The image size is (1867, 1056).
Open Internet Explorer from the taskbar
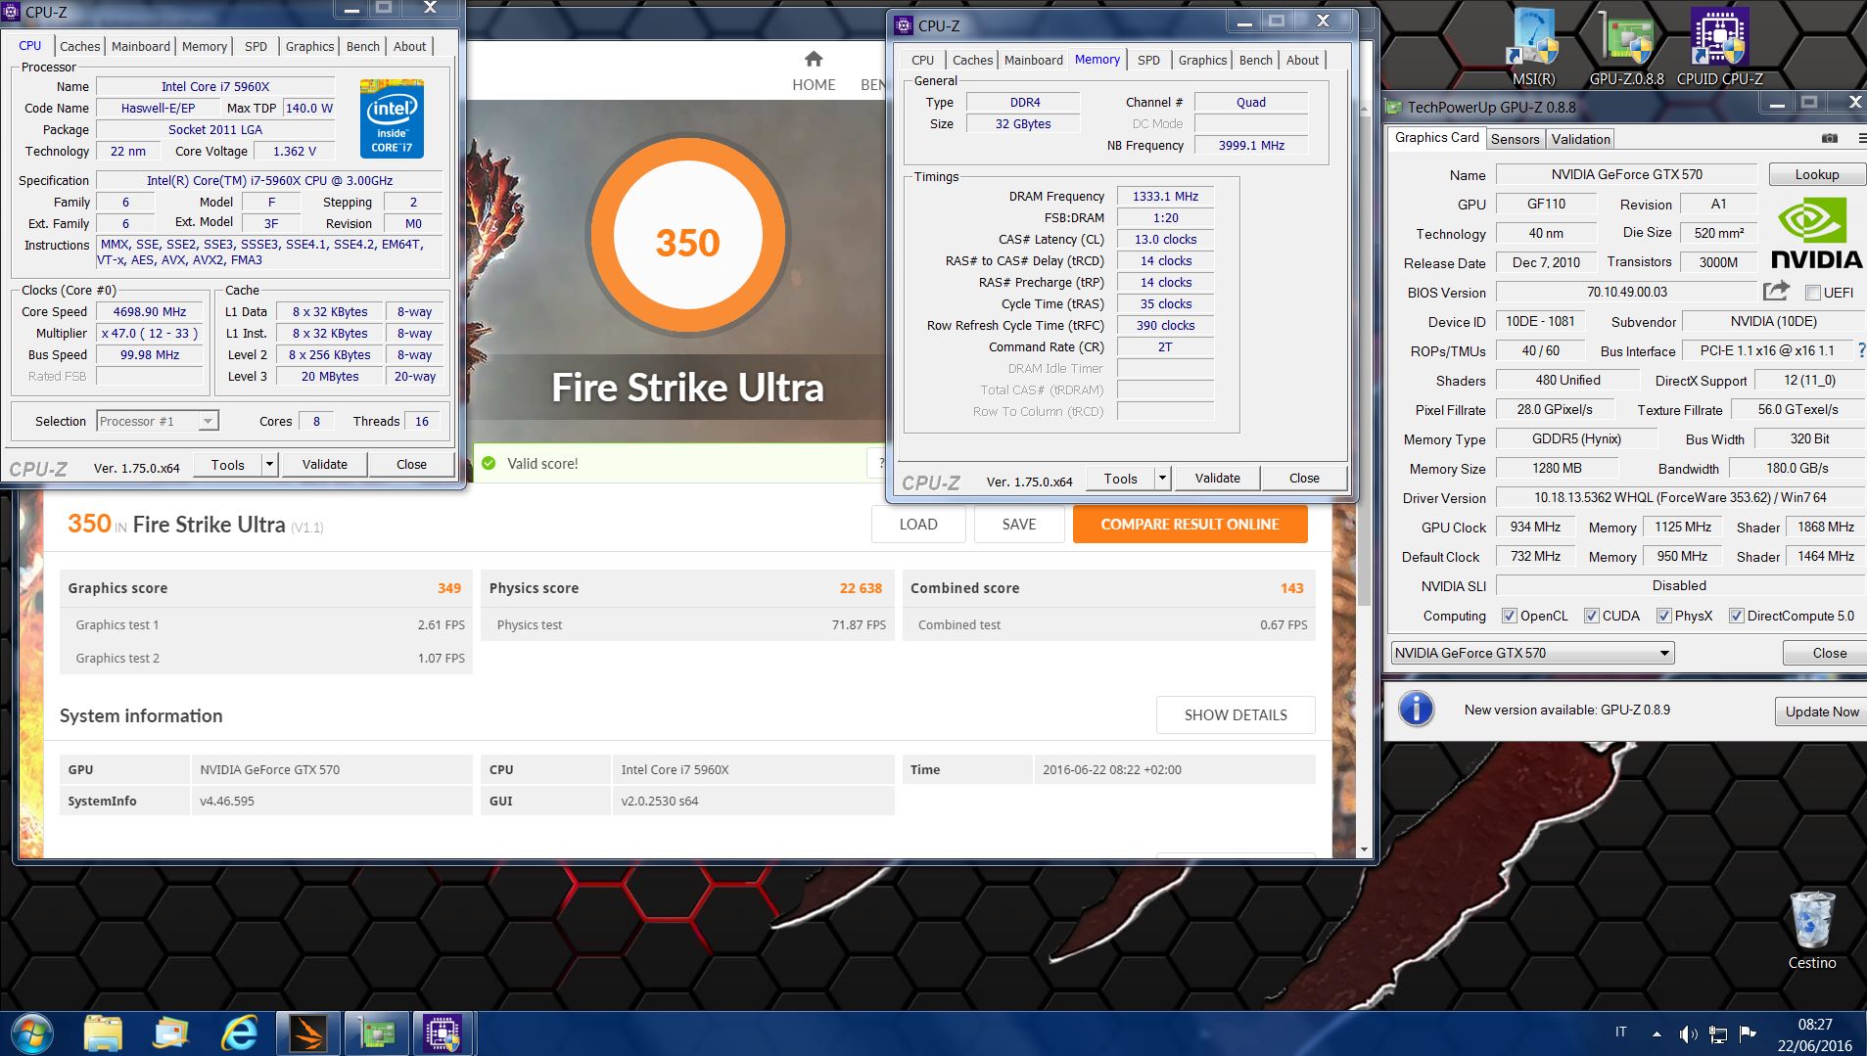(x=239, y=1033)
